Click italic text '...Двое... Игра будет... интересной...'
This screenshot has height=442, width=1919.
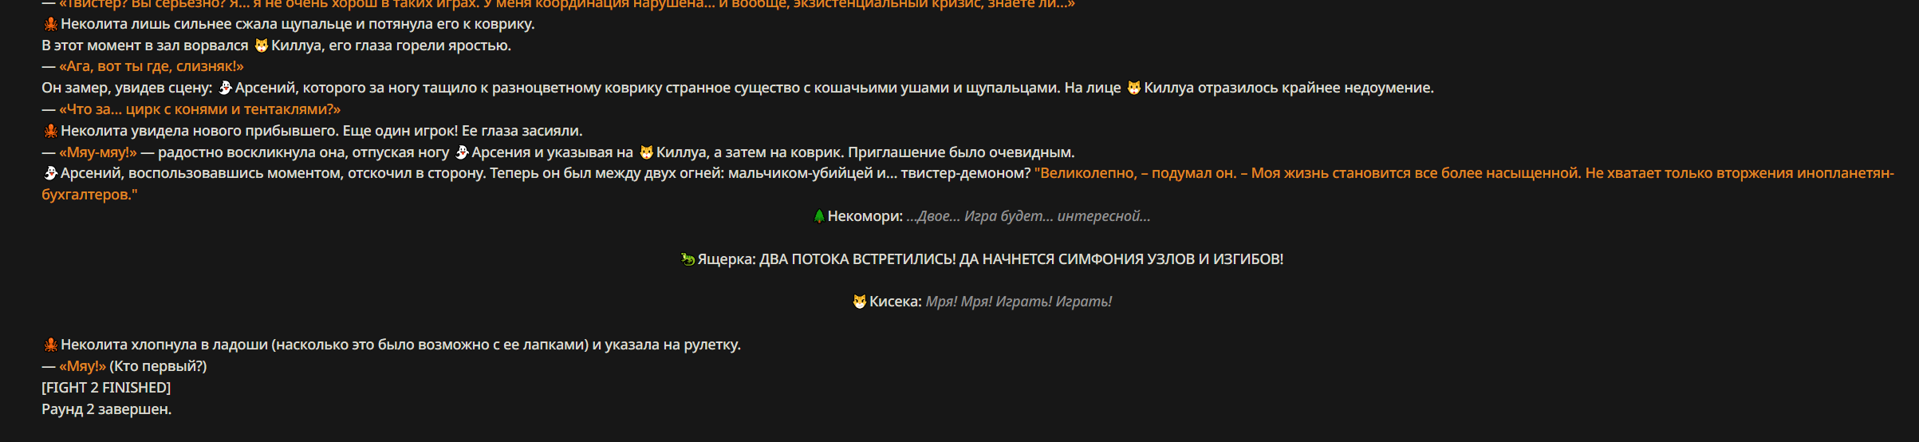tap(1029, 216)
